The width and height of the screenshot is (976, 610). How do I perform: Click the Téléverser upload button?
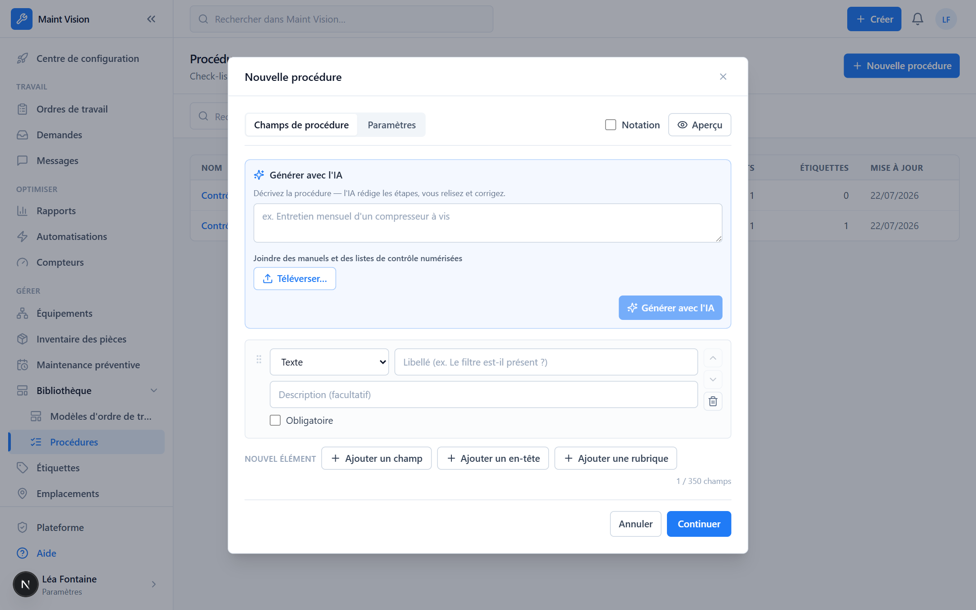tap(295, 278)
